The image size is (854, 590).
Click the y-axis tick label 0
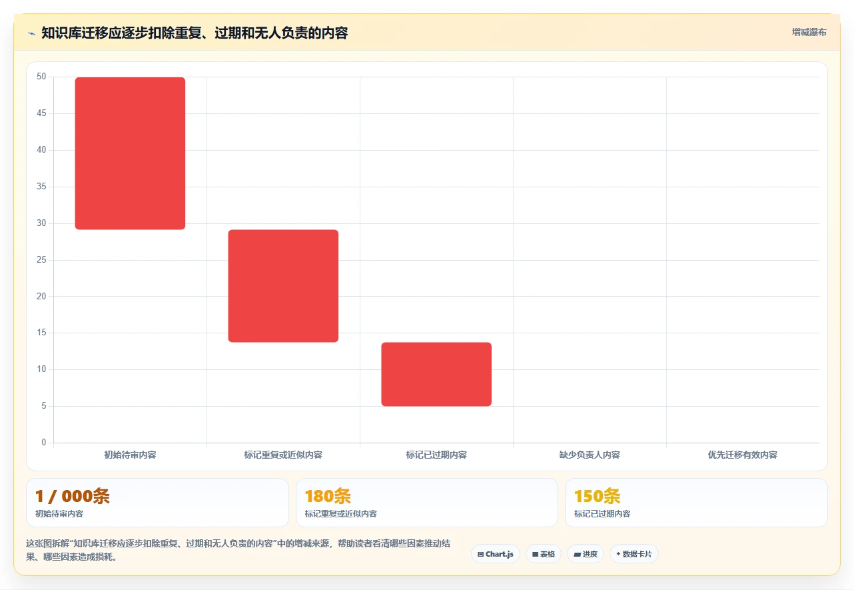click(44, 443)
